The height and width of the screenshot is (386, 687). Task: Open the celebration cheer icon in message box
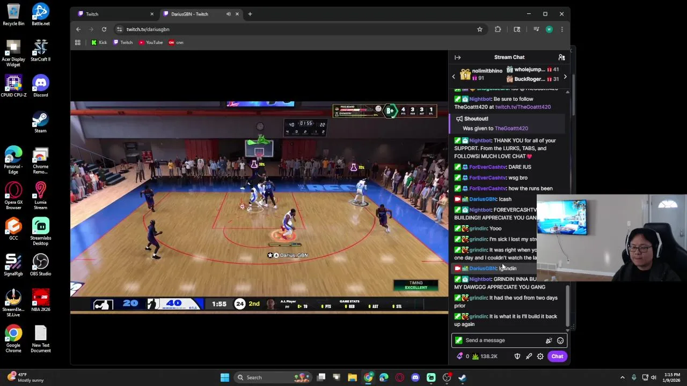click(x=549, y=340)
